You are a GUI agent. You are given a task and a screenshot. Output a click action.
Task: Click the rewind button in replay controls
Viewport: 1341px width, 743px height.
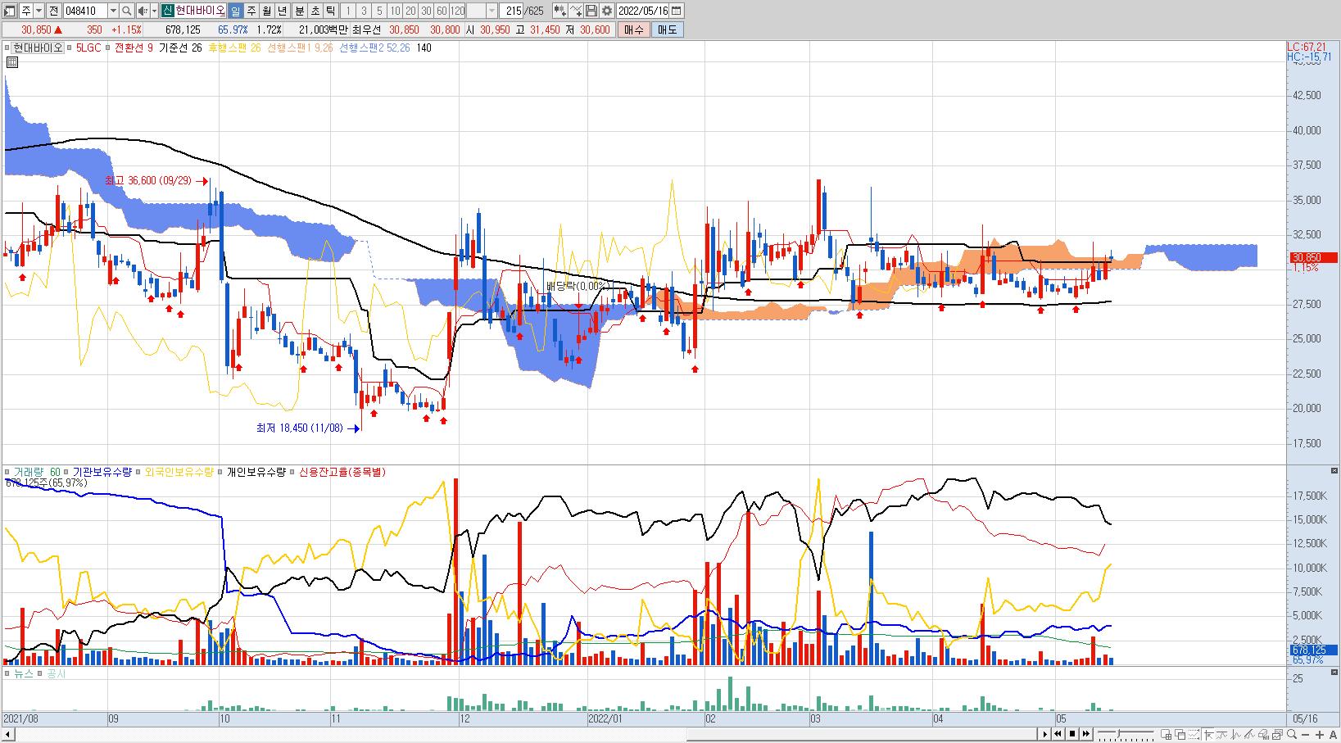[x=1058, y=734]
